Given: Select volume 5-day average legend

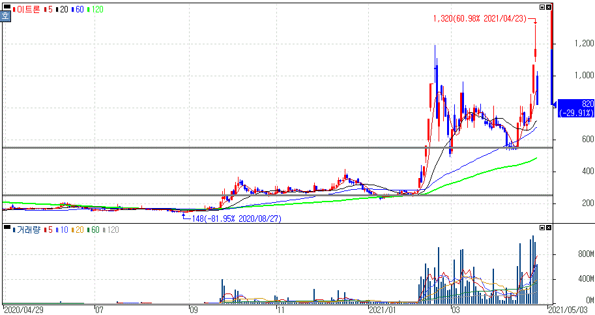Looking at the screenshot, I should [48, 230].
